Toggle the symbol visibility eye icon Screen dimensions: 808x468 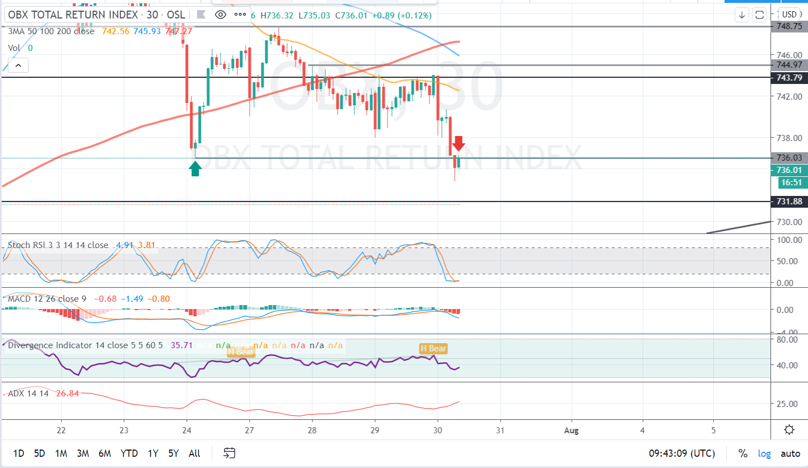point(221,15)
